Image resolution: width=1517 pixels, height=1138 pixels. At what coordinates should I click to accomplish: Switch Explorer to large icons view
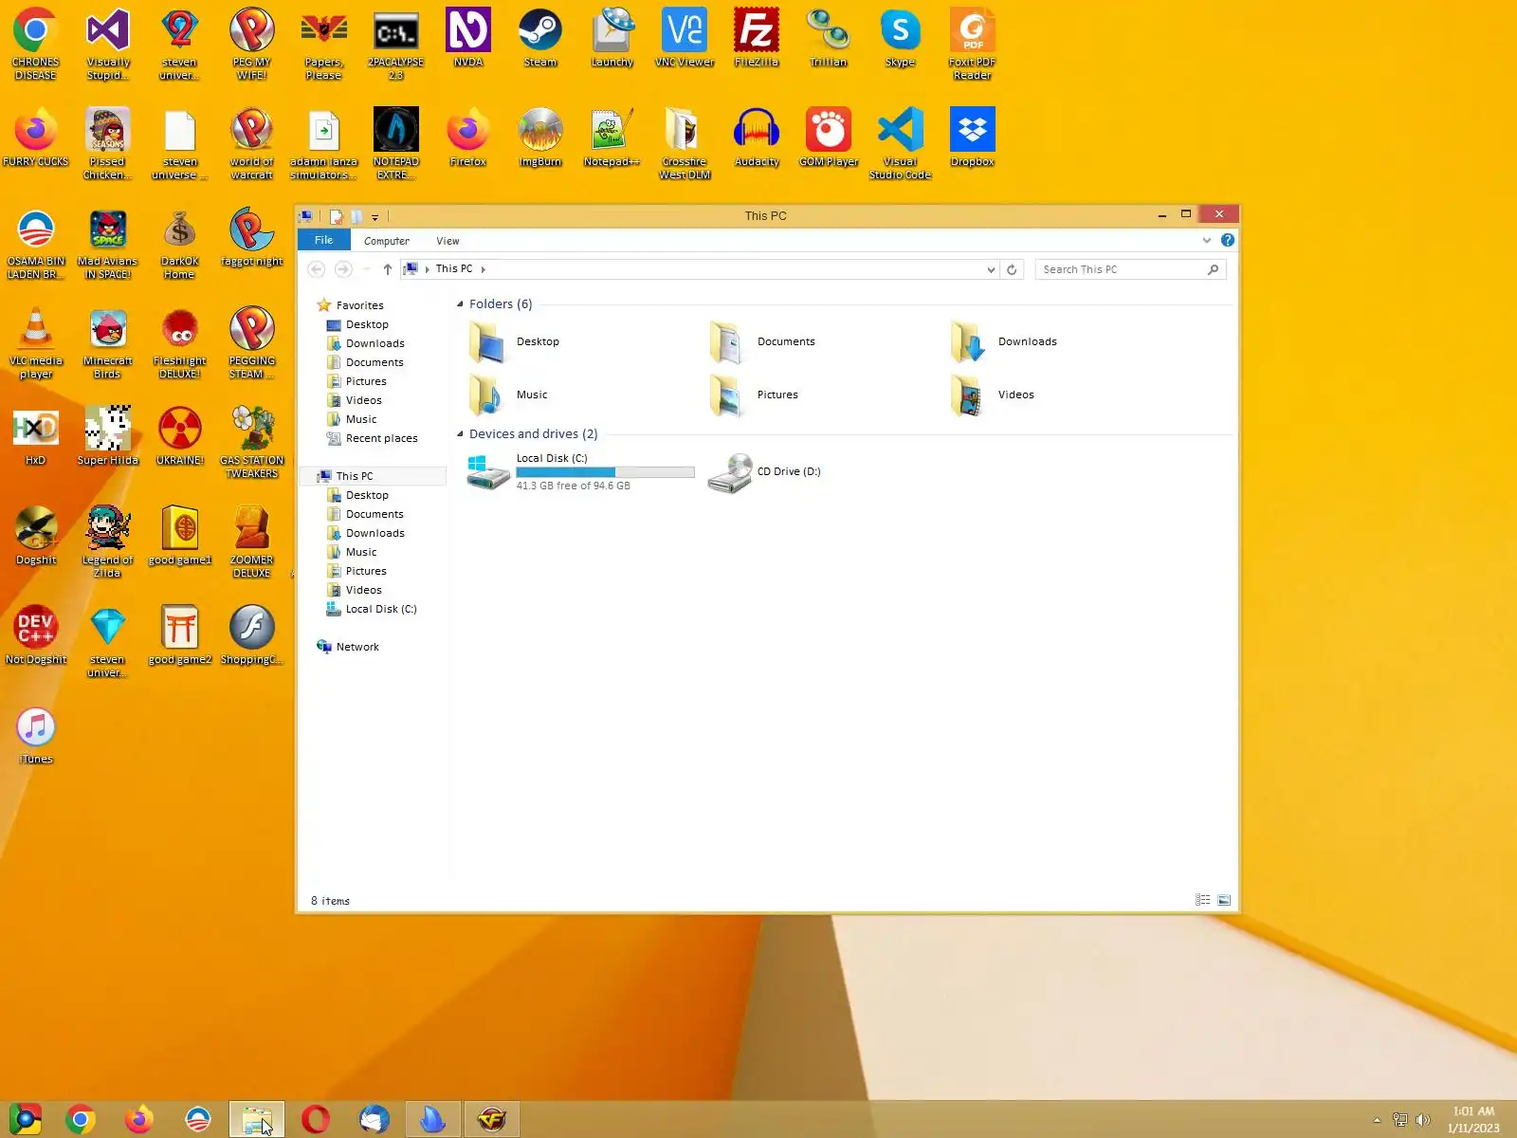(1224, 900)
